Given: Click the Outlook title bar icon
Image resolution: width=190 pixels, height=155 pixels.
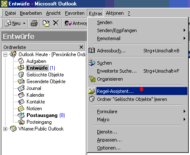Looking at the screenshot, I should [x=4, y=3].
